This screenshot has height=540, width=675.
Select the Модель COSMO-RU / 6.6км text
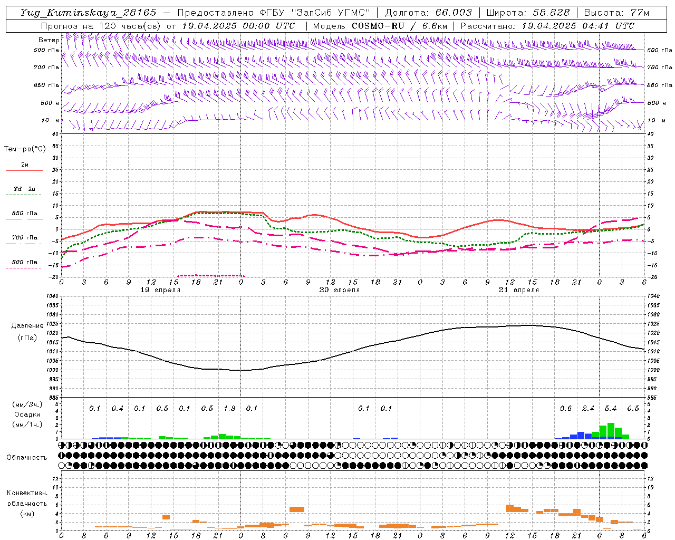click(380, 26)
